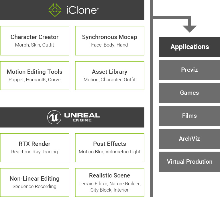Click the downward arrow above Applications
Screen dimensions: 220x197
(x=189, y=28)
